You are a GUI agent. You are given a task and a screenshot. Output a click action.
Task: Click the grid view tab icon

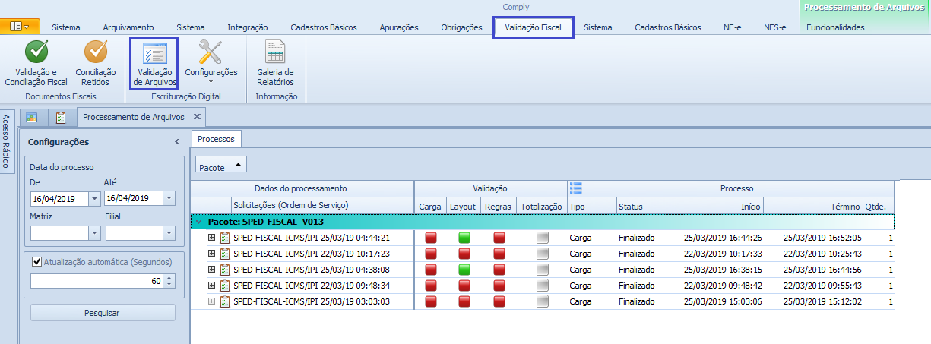tap(32, 117)
